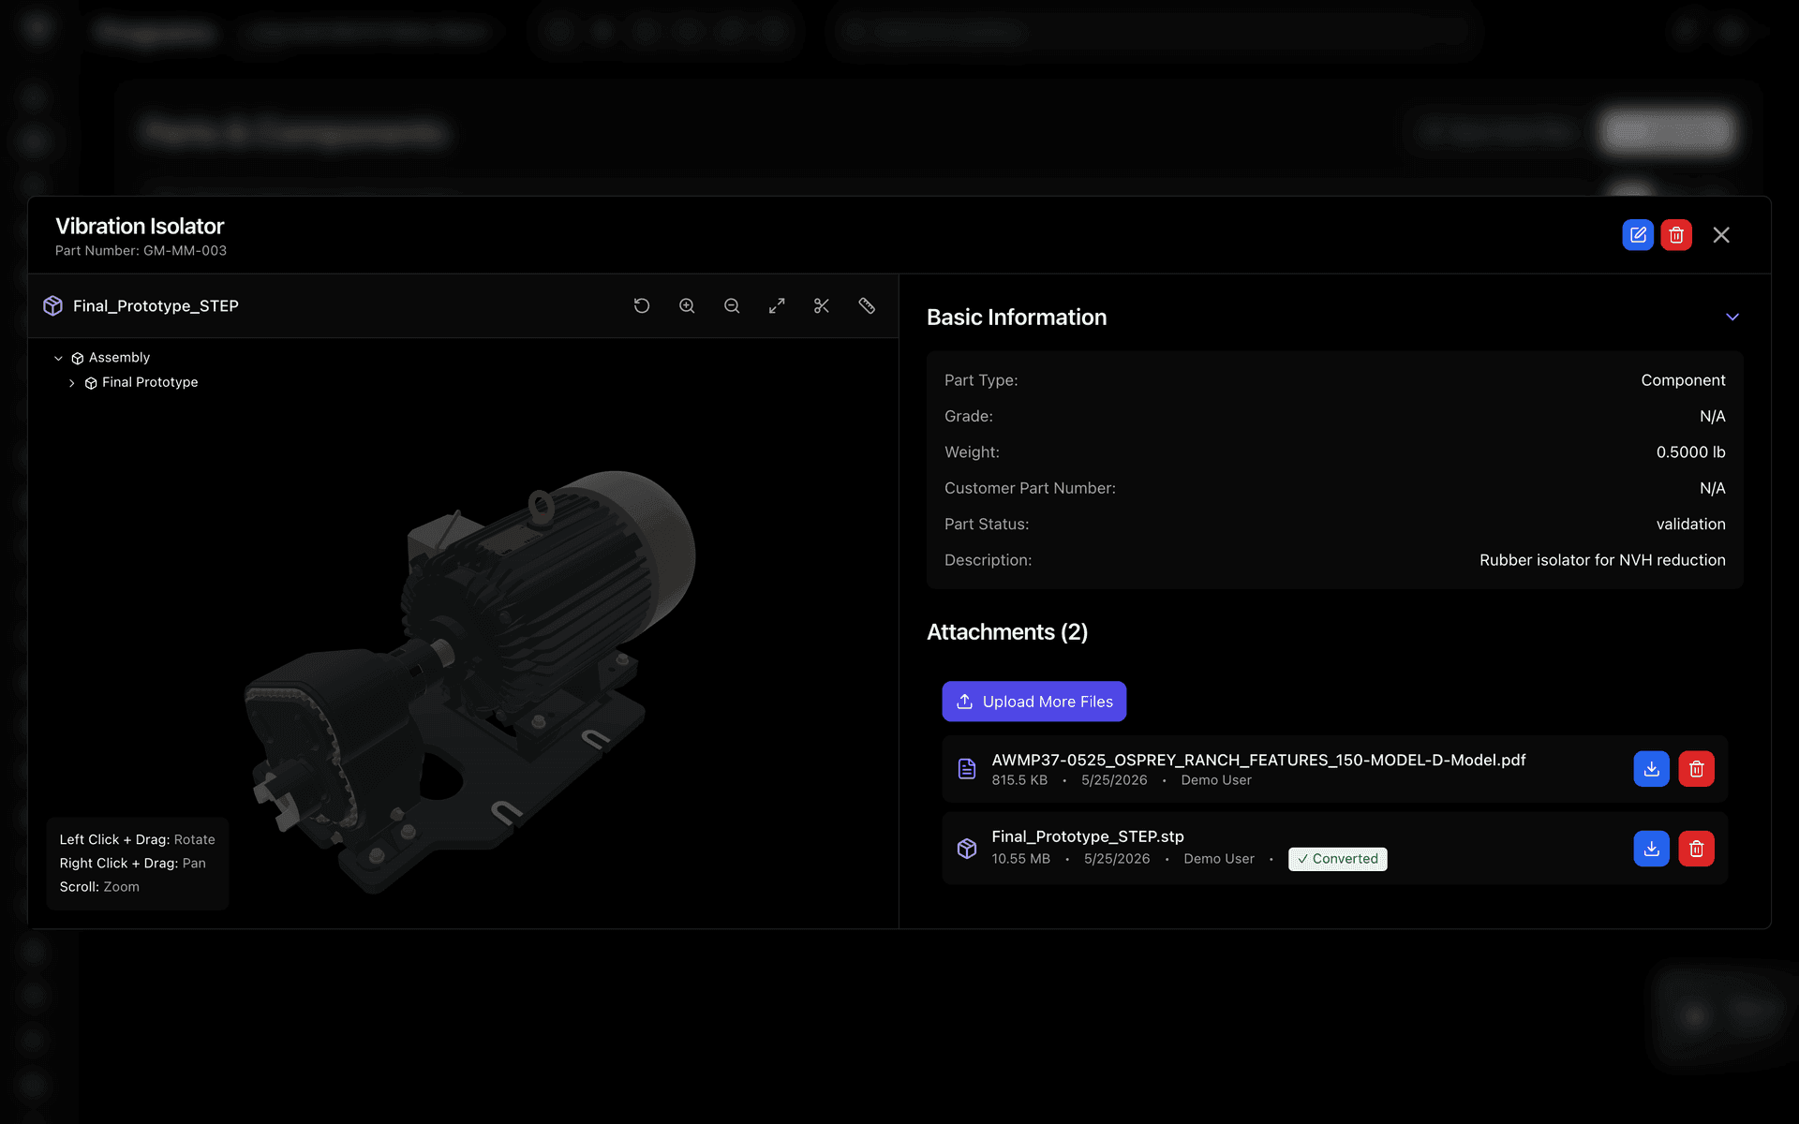Image resolution: width=1799 pixels, height=1124 pixels.
Task: Click the 815.5 KB file size text
Action: pos(1019,780)
